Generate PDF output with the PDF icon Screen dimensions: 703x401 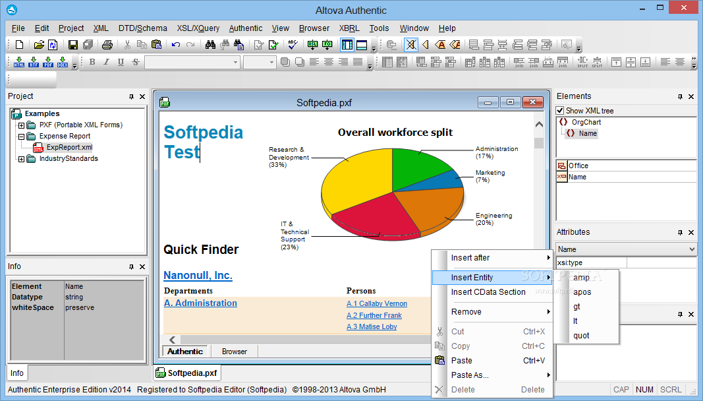coord(48,62)
